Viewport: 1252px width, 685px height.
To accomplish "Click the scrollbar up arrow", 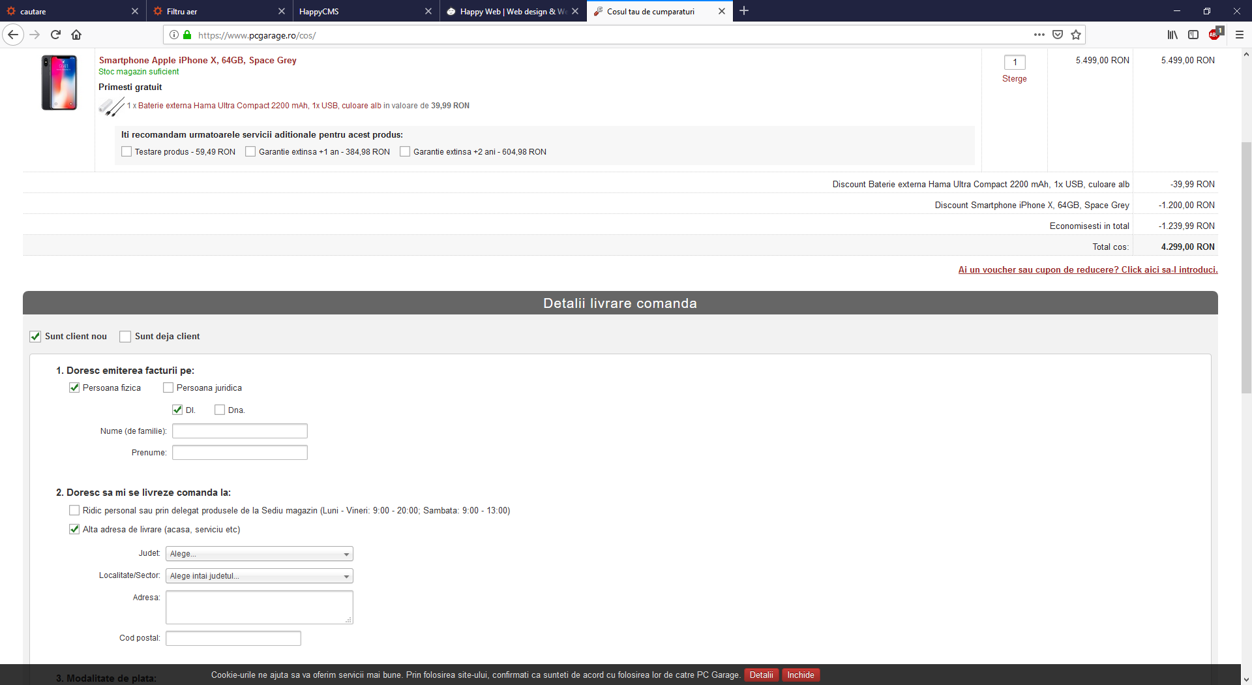I will click(1246, 54).
